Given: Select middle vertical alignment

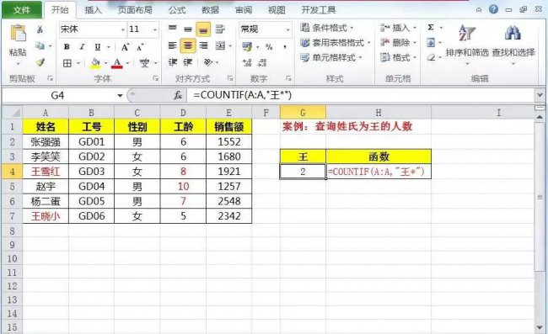Looking at the screenshot, I should 188,29.
